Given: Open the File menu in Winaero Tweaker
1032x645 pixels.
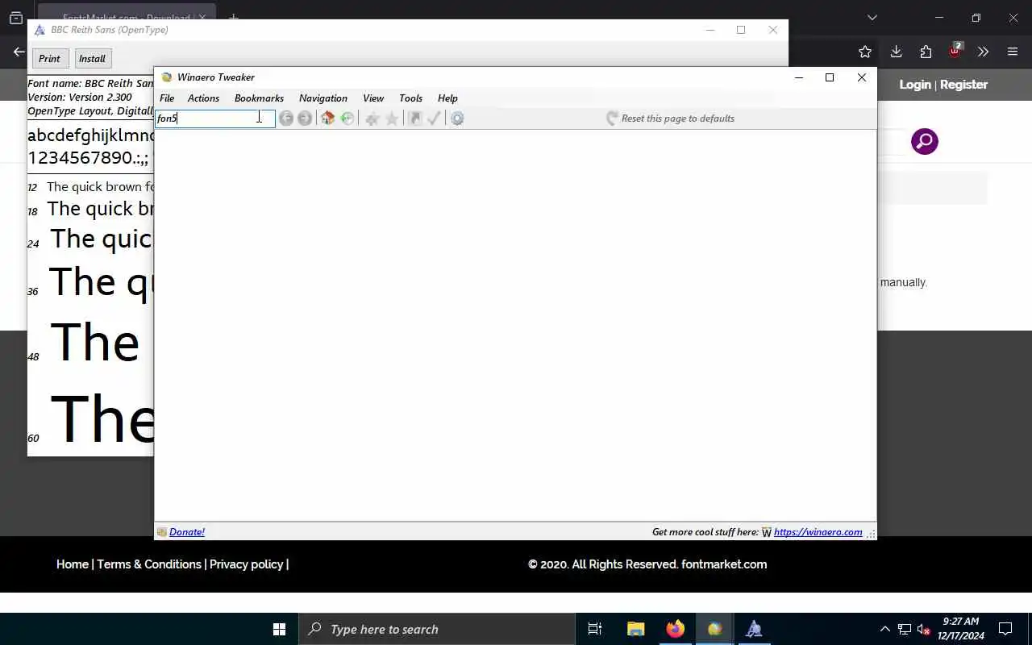Looking at the screenshot, I should click(x=167, y=98).
